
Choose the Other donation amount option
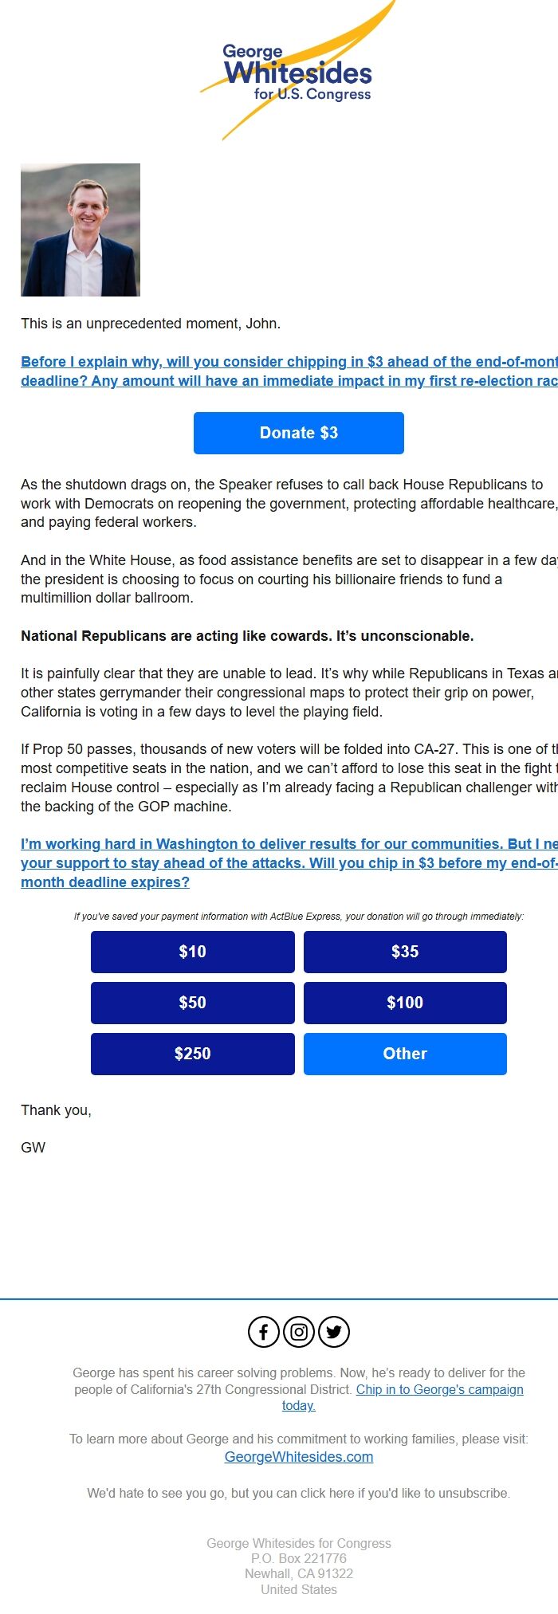(x=405, y=1054)
